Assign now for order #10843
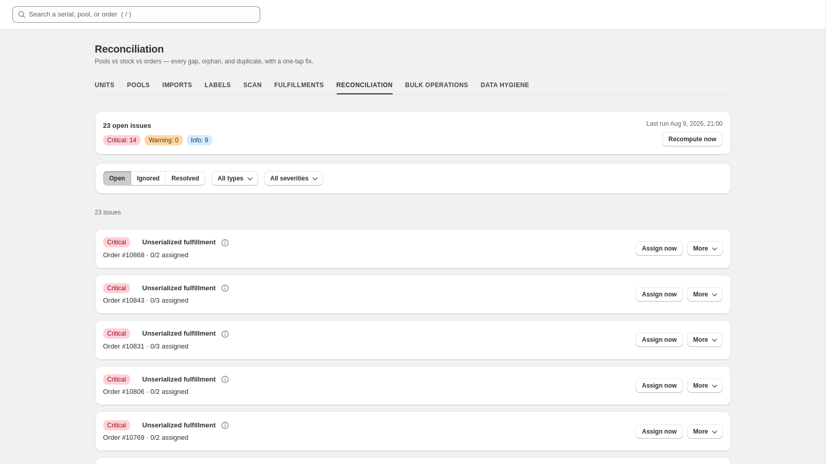 click(x=659, y=294)
